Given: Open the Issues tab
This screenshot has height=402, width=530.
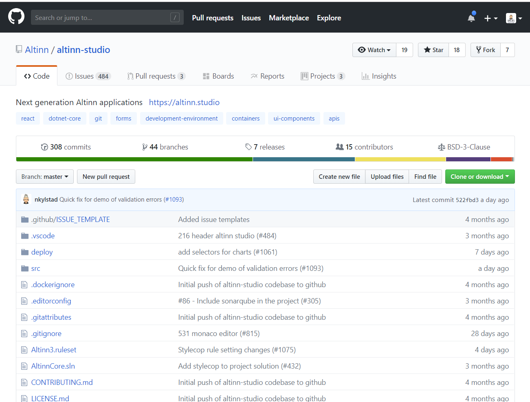Looking at the screenshot, I should pyautogui.click(x=88, y=76).
